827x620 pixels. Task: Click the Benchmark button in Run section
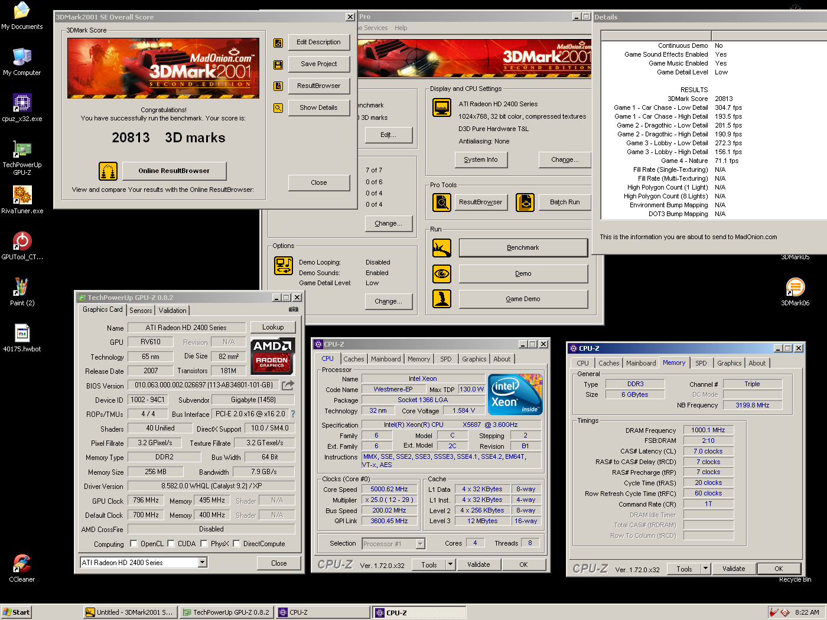tap(523, 248)
